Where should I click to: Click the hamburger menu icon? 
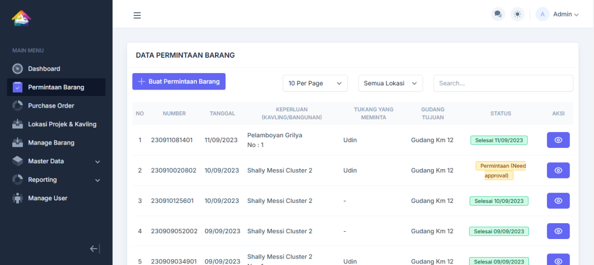137,15
